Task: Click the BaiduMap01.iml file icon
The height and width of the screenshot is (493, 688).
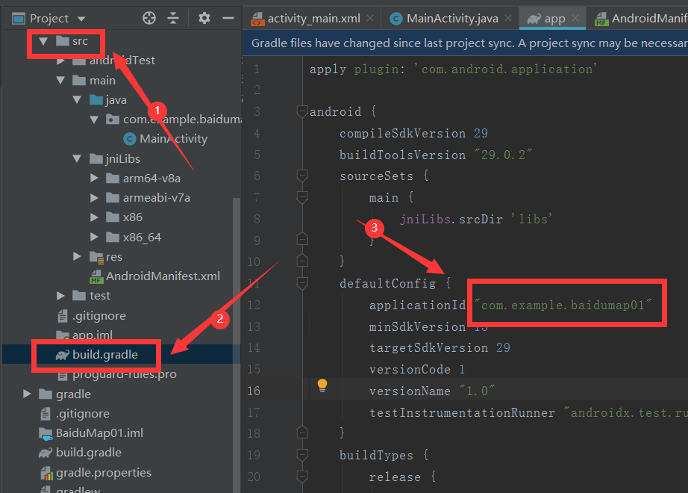Action: [46, 434]
